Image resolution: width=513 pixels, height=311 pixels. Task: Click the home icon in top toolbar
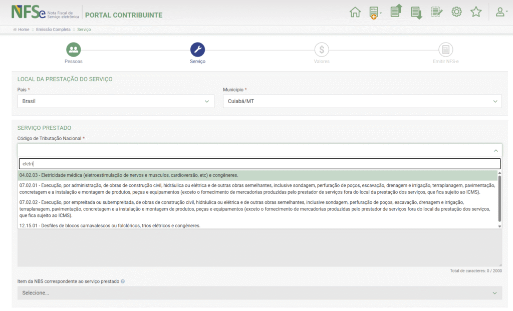[355, 13]
